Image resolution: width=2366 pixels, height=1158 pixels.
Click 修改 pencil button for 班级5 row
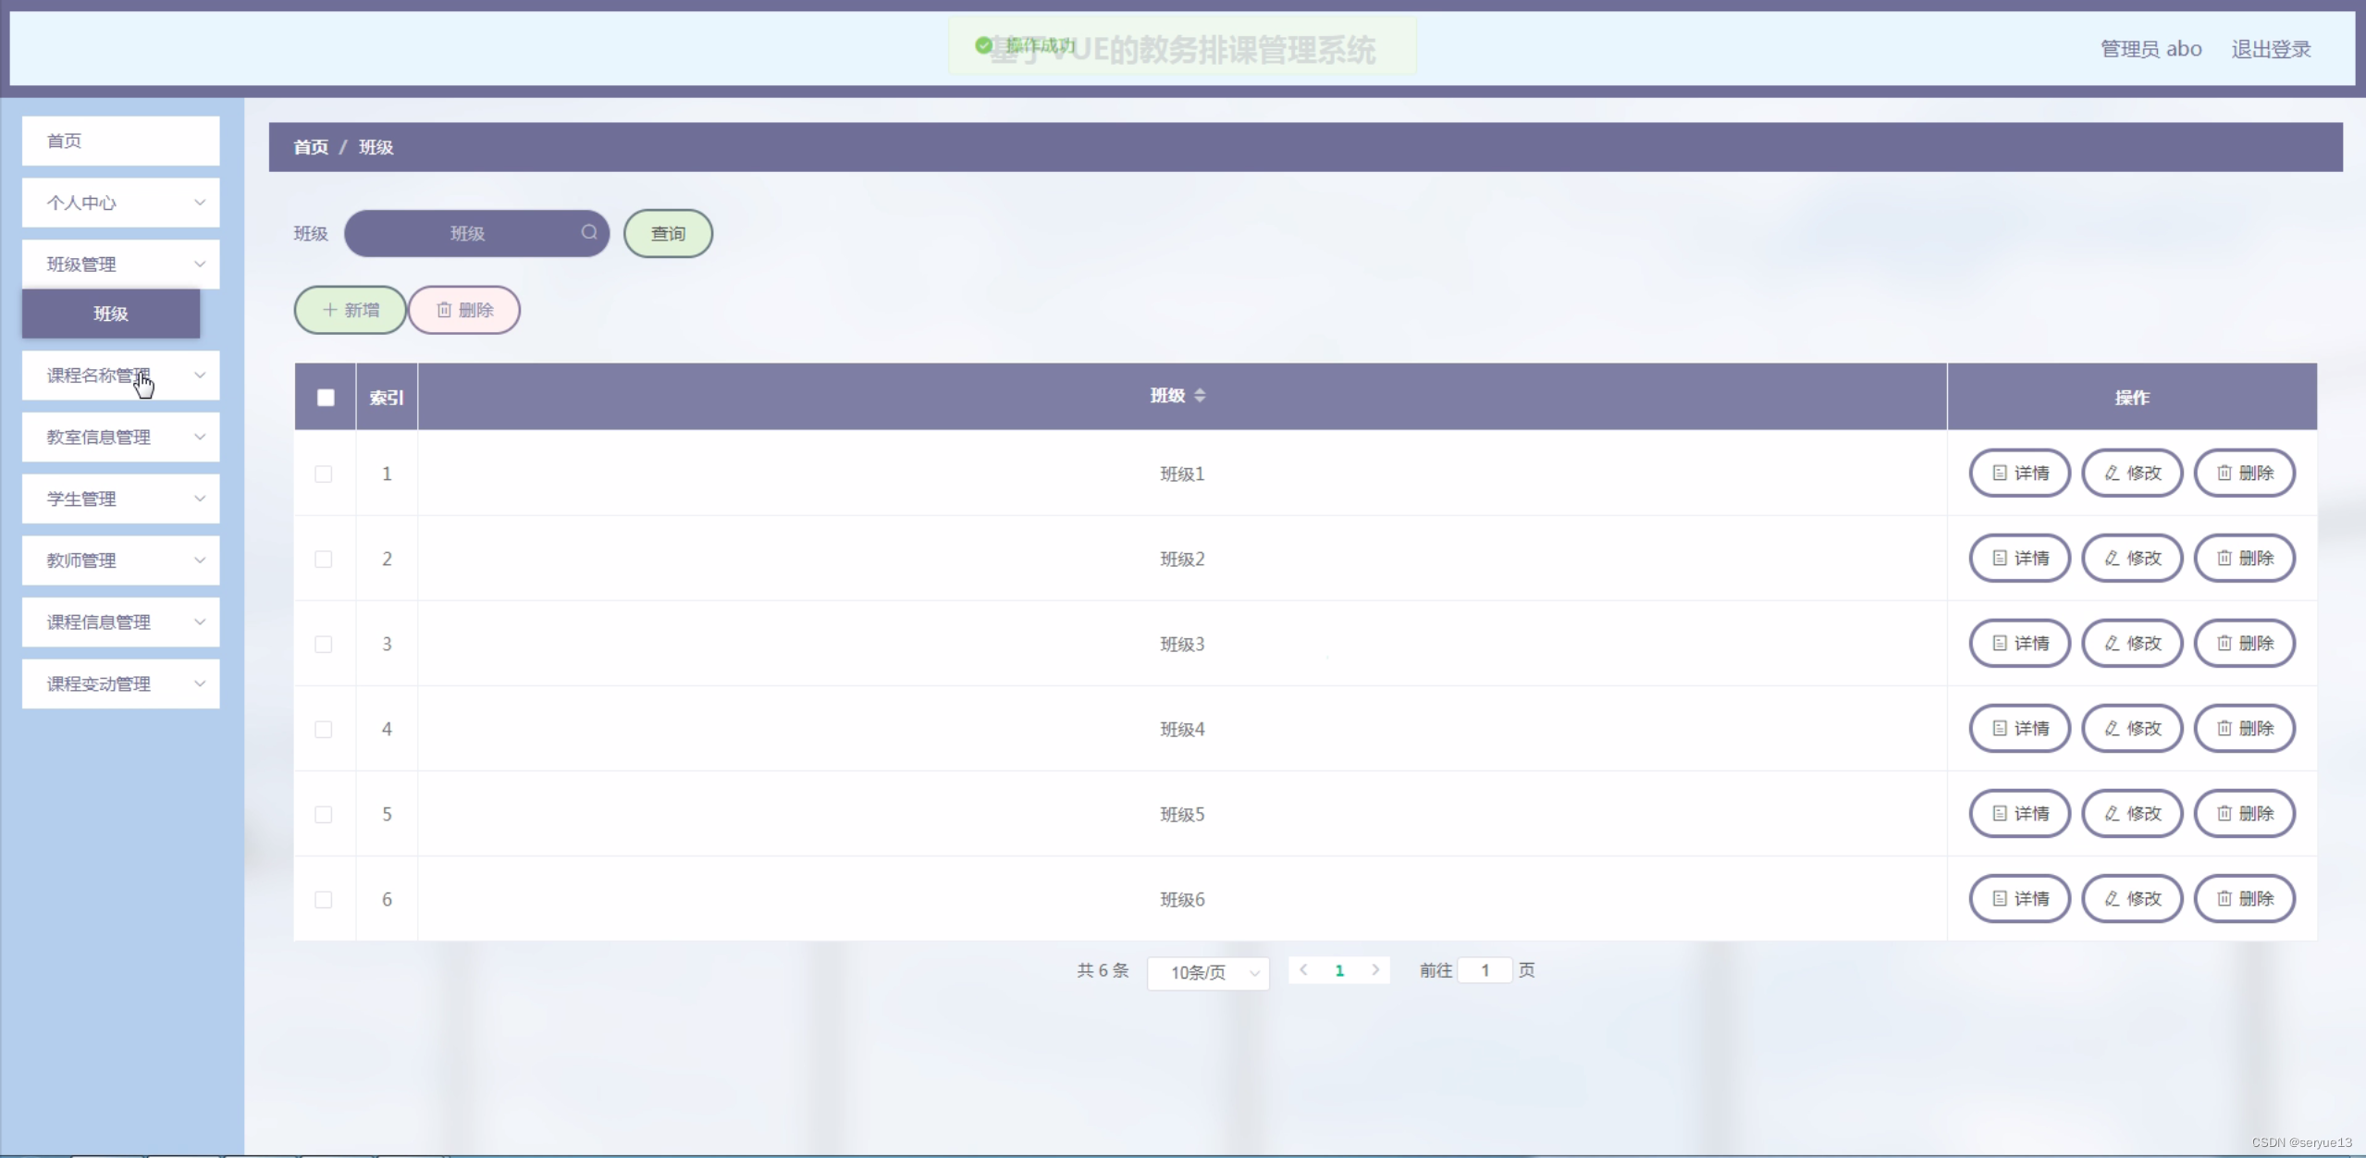coord(2132,814)
